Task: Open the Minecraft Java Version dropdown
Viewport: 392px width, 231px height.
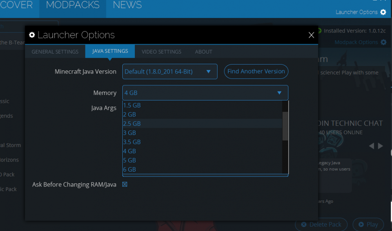Action: coord(170,72)
